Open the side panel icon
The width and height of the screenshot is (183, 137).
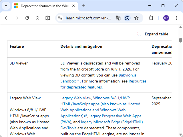coord(48,18)
